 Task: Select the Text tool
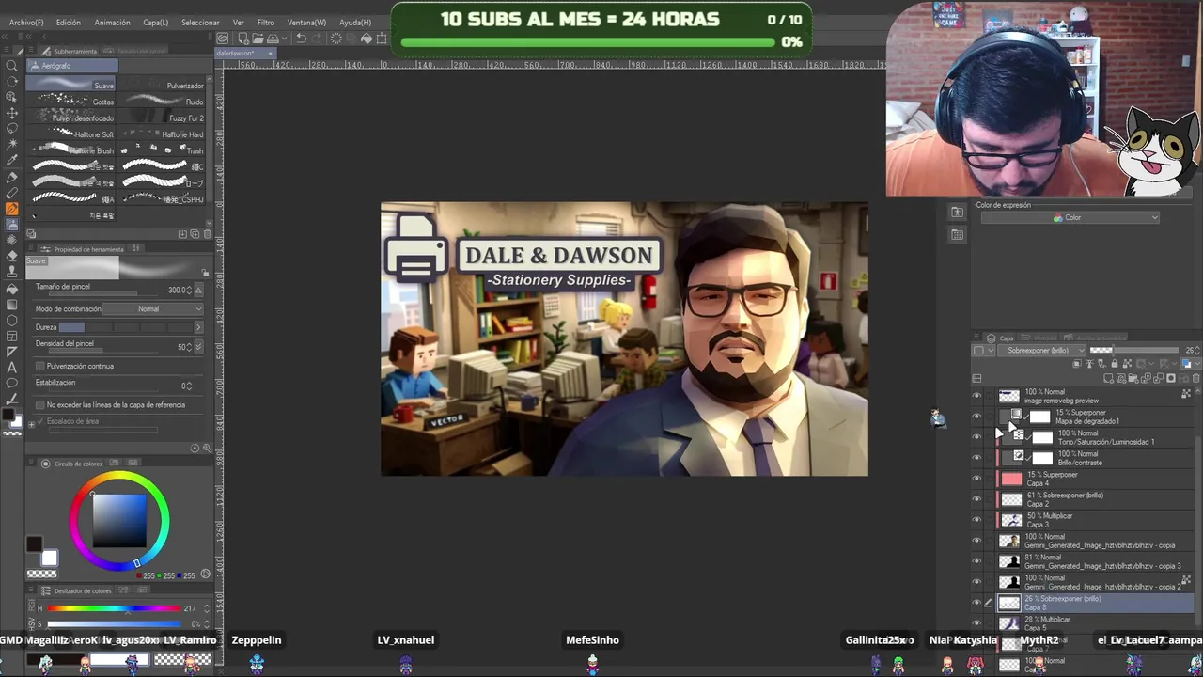(x=12, y=368)
